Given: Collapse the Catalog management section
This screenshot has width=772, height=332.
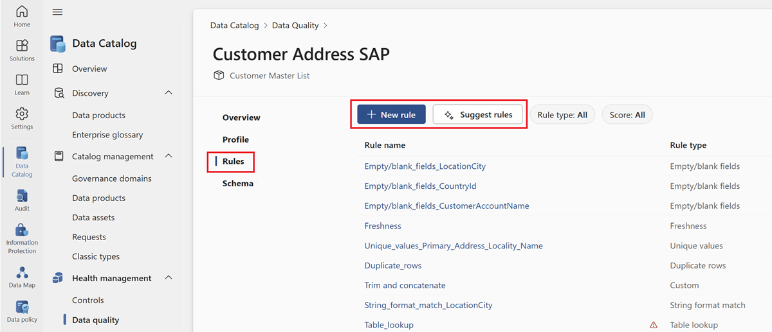Looking at the screenshot, I should coord(169,156).
